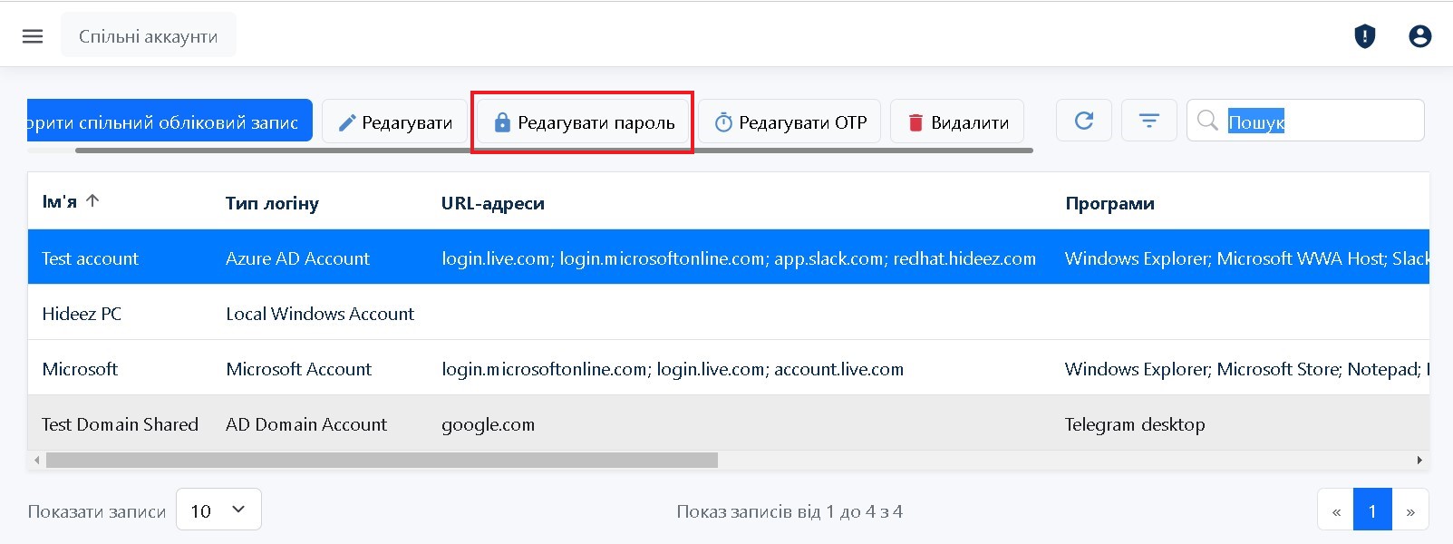The width and height of the screenshot is (1453, 544).
Task: Open the records-per-page dropdown showing 10
Action: (218, 510)
